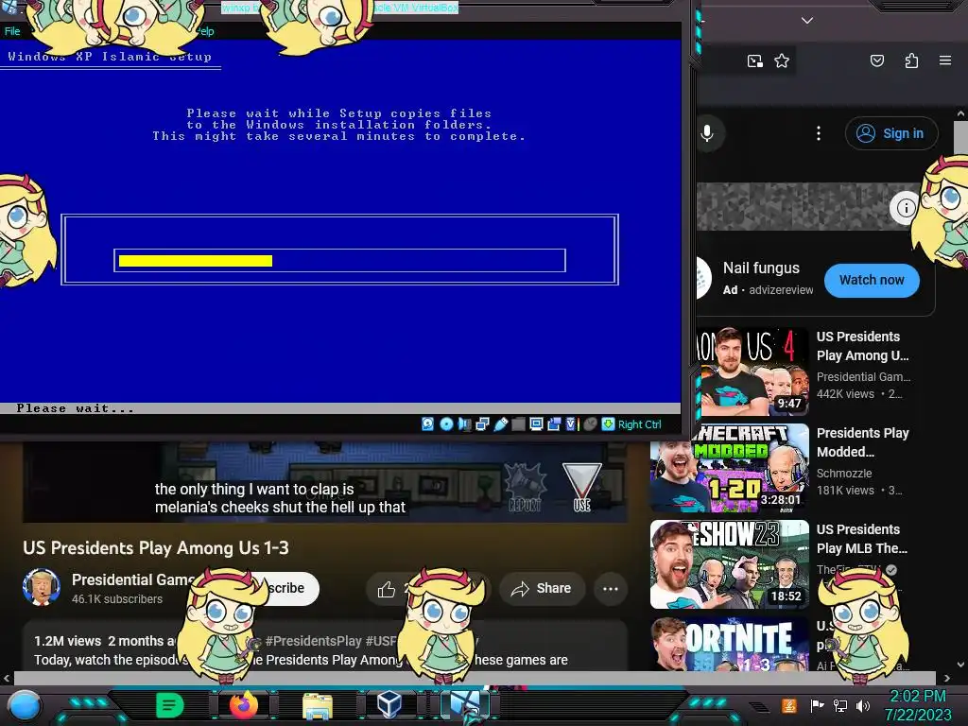Open the Firefox hamburger application menu
Screen dimensions: 968x726
[945, 60]
